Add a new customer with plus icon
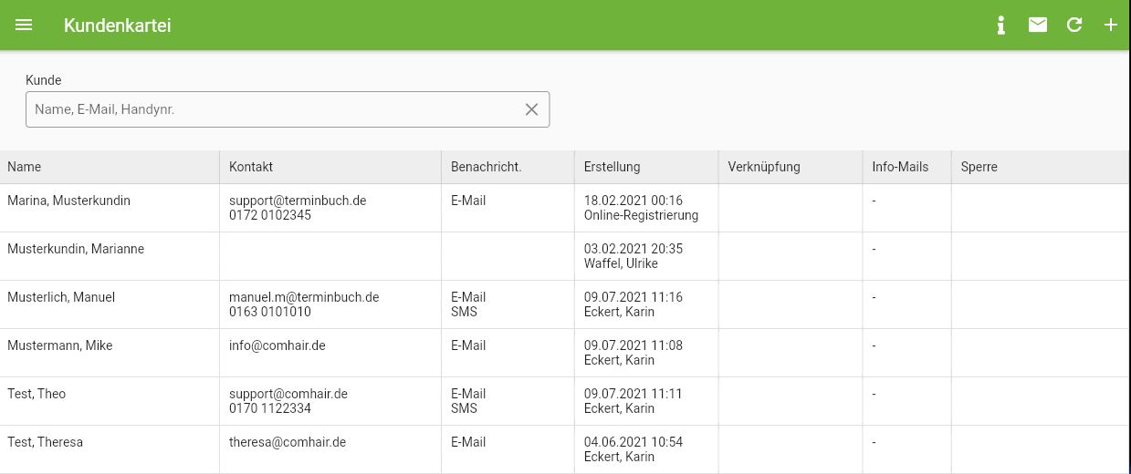Image resolution: width=1131 pixels, height=474 pixels. (1111, 25)
